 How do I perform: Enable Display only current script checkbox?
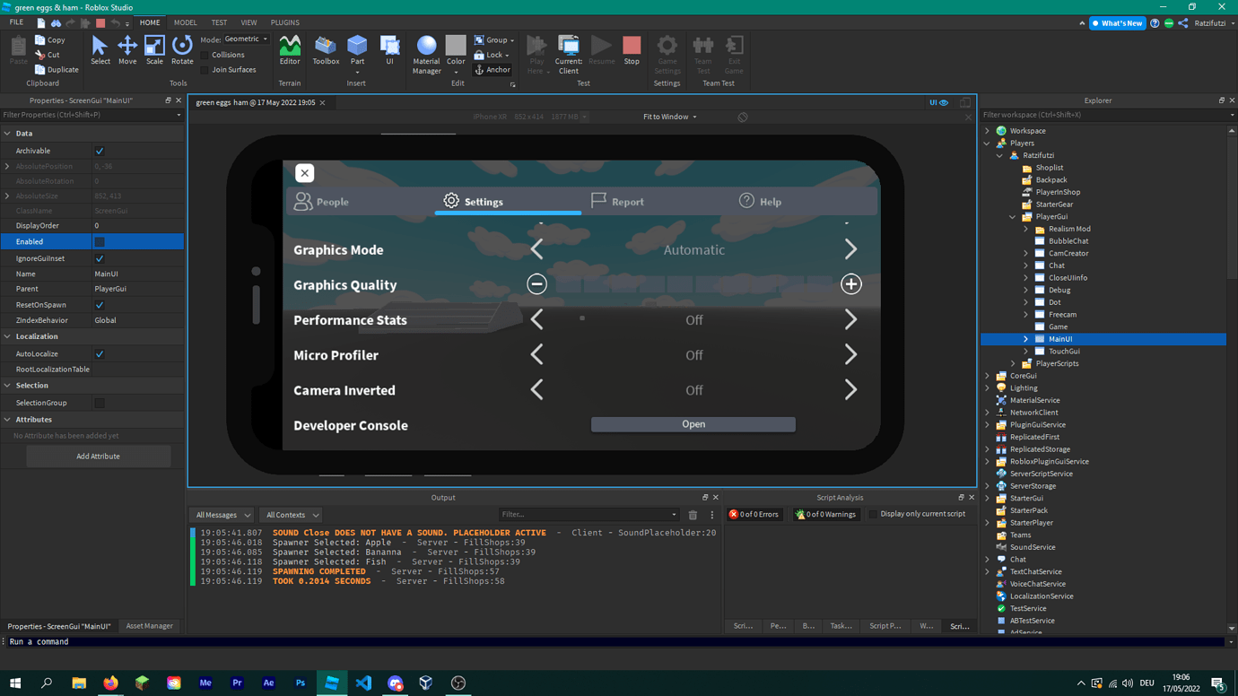(873, 515)
